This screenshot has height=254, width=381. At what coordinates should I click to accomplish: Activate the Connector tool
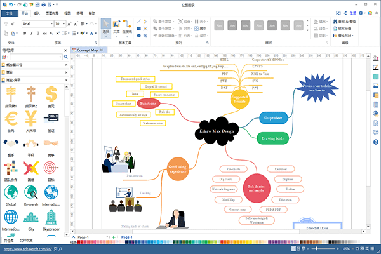127,28
